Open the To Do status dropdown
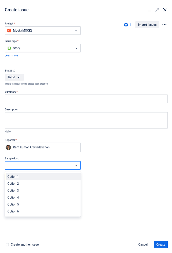Image resolution: width=172 pixels, height=253 pixels. (x=14, y=77)
